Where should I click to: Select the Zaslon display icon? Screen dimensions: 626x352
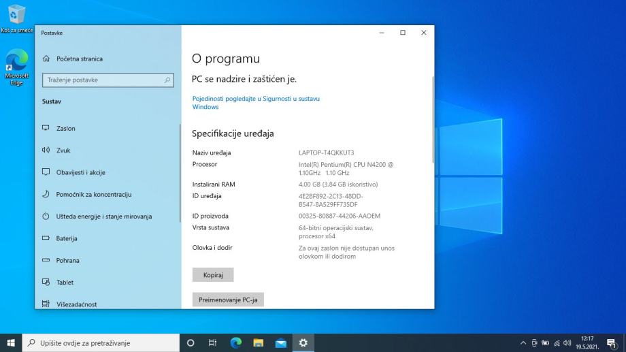pyautogui.click(x=46, y=128)
